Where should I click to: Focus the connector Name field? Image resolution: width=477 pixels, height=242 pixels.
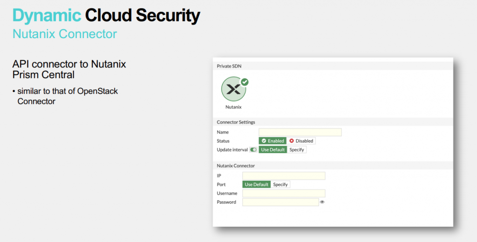coord(300,132)
